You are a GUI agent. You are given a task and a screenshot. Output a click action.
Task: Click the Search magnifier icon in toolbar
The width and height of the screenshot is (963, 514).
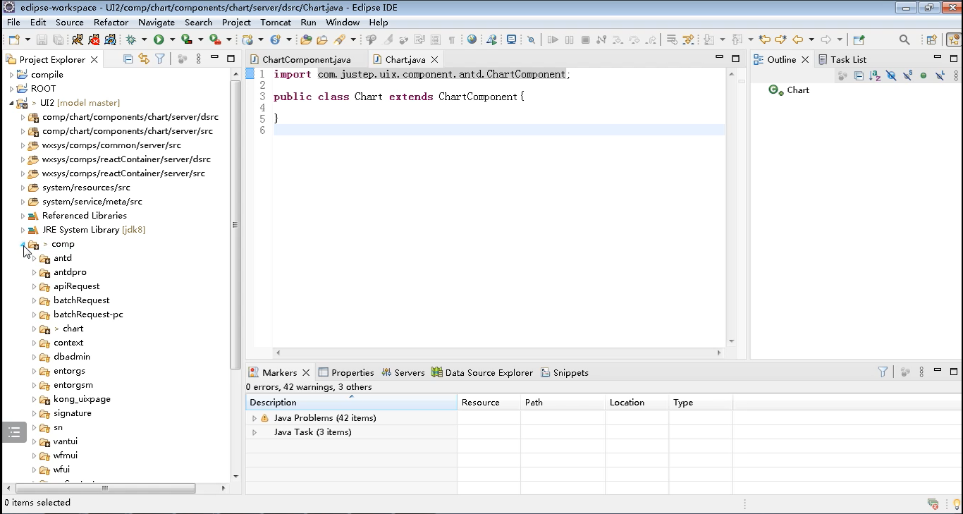[x=904, y=40]
